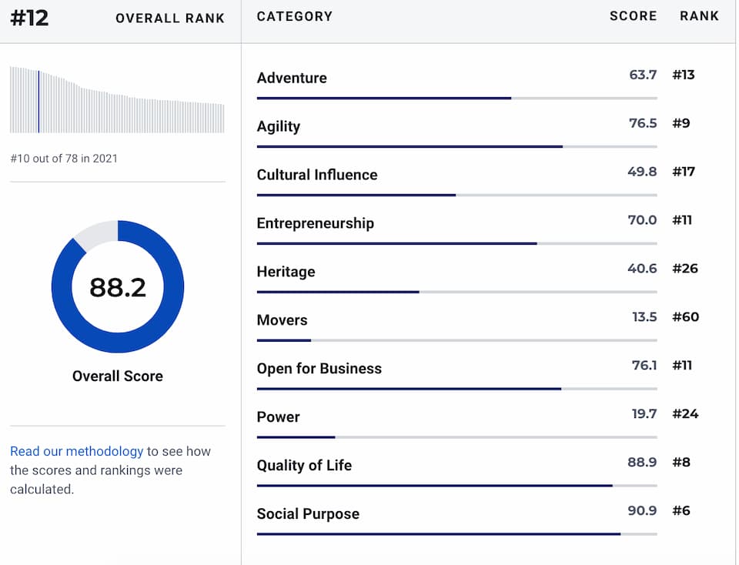This screenshot has width=739, height=565.
Task: Click the Cultural Influence category label
Action: point(317,175)
